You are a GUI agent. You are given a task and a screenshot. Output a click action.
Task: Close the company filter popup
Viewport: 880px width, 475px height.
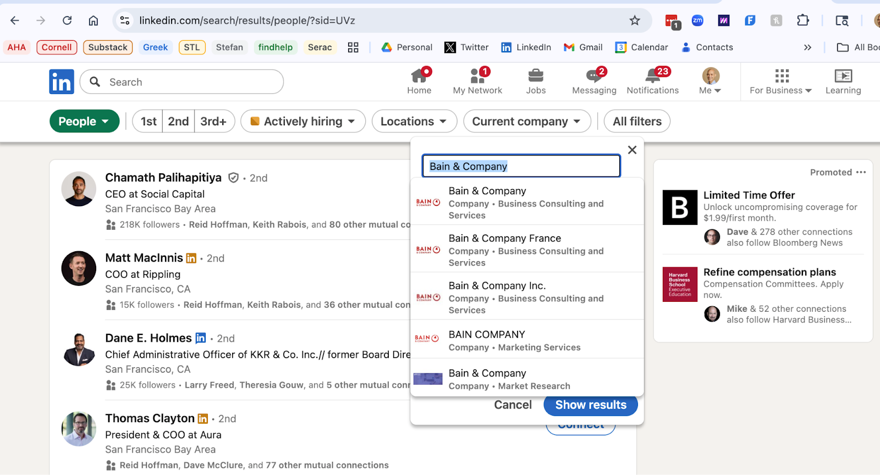click(x=632, y=150)
